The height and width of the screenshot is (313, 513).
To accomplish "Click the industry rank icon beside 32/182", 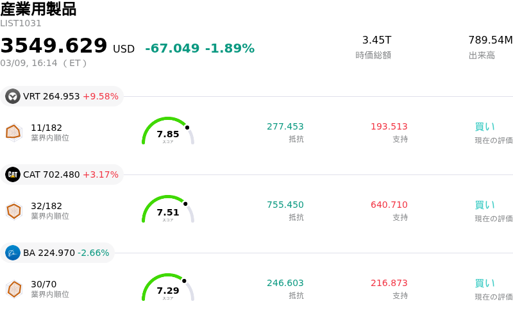I will point(14,210).
